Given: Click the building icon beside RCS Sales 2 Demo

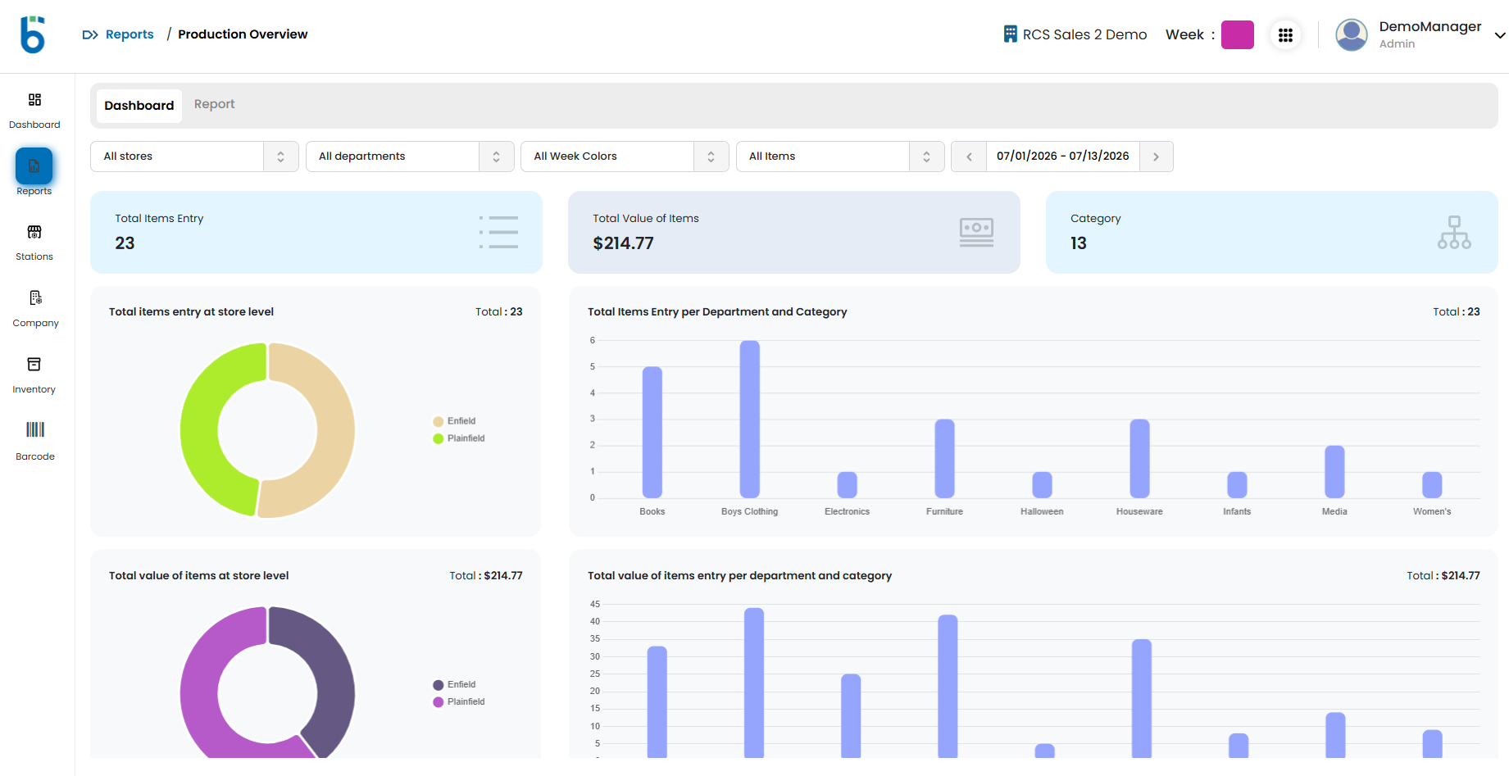Looking at the screenshot, I should tap(1011, 34).
